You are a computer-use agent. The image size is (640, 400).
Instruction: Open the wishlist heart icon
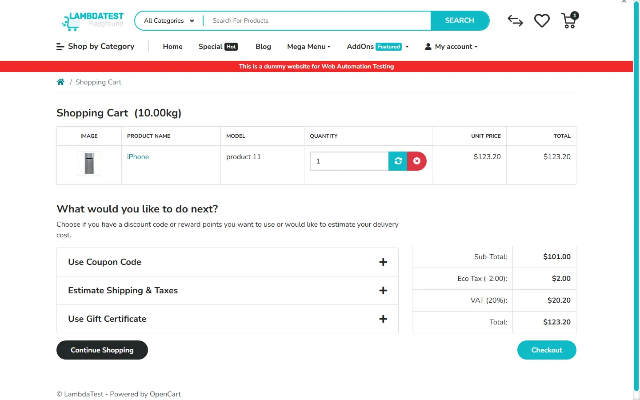542,20
